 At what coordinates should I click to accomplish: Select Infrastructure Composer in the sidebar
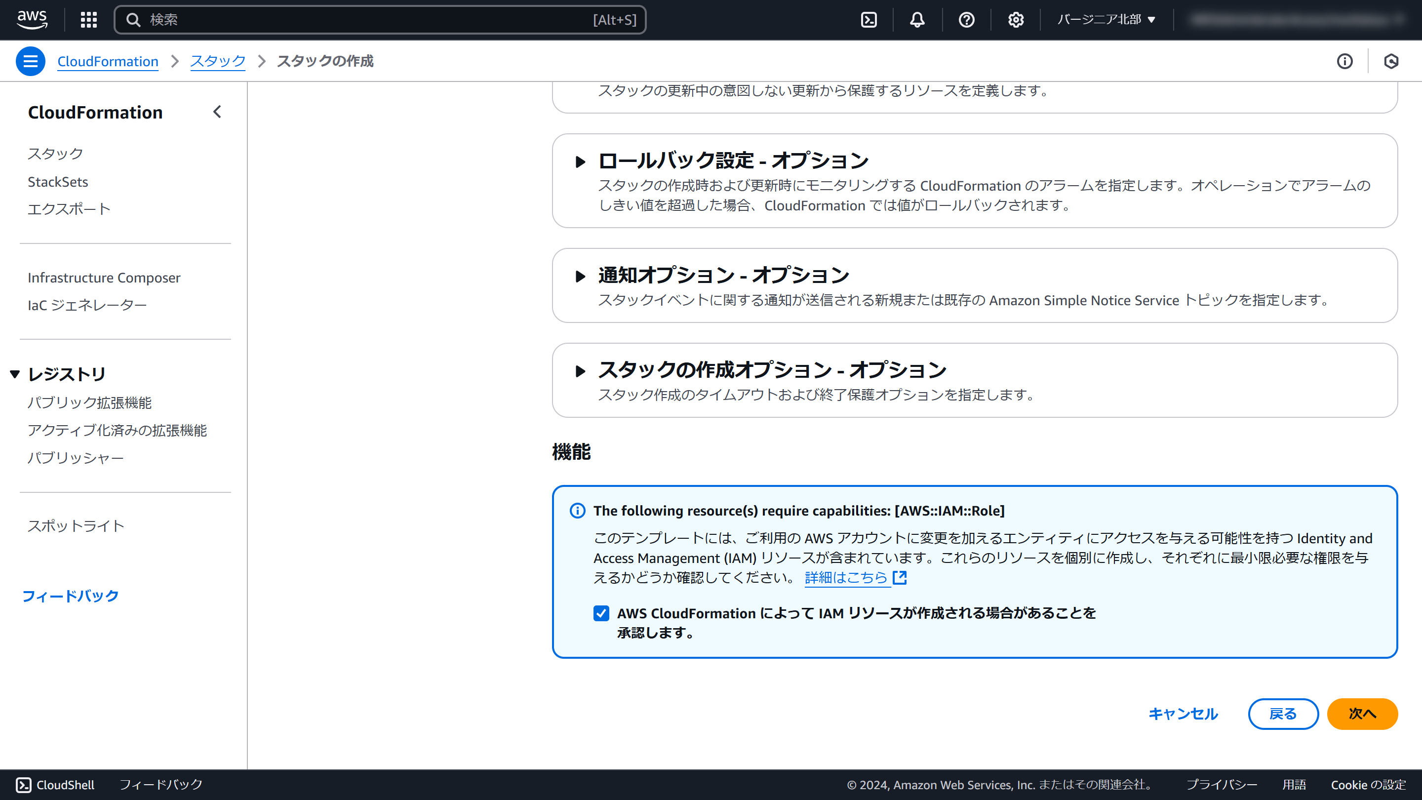104,278
